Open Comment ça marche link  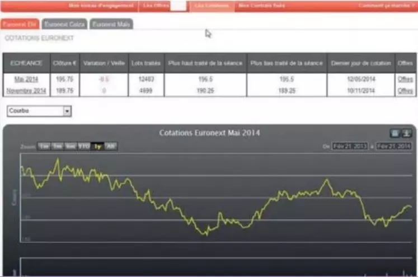click(x=387, y=6)
